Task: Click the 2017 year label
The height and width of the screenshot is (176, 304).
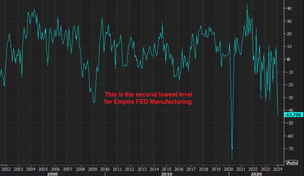Action: point(191,169)
